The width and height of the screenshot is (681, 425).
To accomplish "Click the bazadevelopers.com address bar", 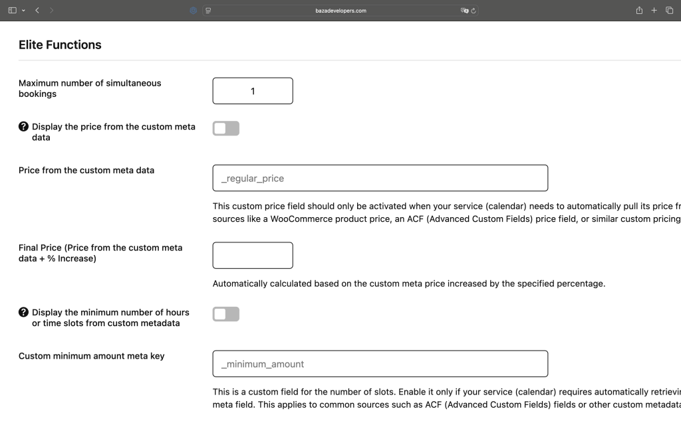I will 341,11.
